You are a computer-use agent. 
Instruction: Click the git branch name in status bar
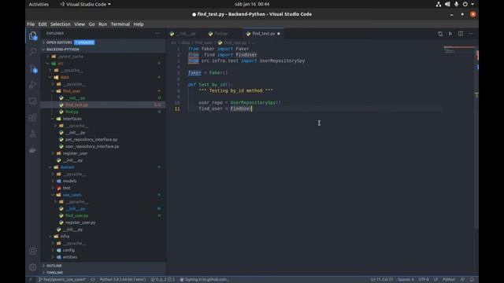click(x=62, y=280)
